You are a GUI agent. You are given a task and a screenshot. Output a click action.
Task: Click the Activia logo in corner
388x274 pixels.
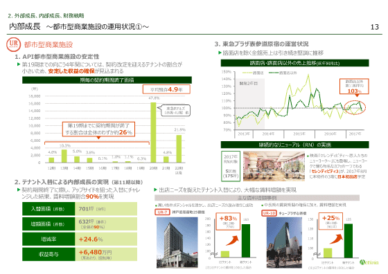pyautogui.click(x=369, y=262)
